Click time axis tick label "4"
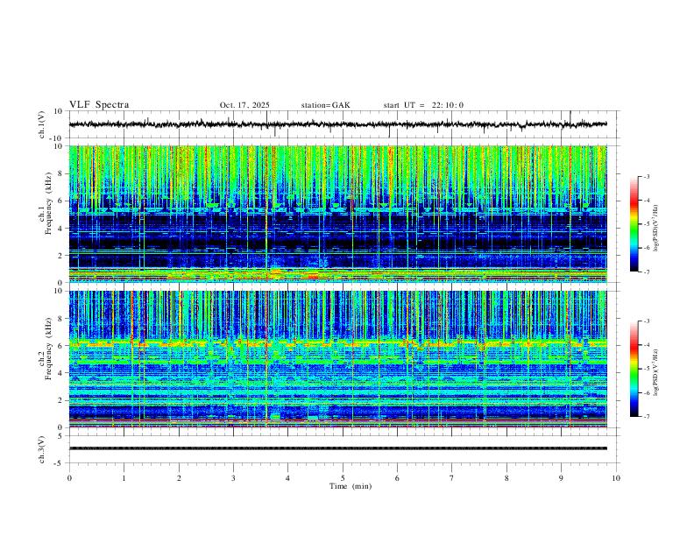This screenshot has height=536, width=694. click(288, 478)
